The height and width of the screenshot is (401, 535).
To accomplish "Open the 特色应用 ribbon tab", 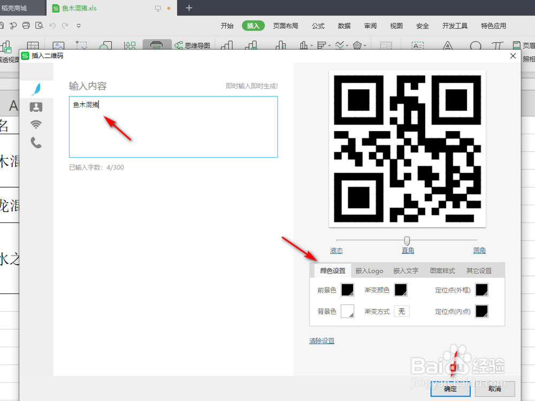I will pyautogui.click(x=493, y=26).
